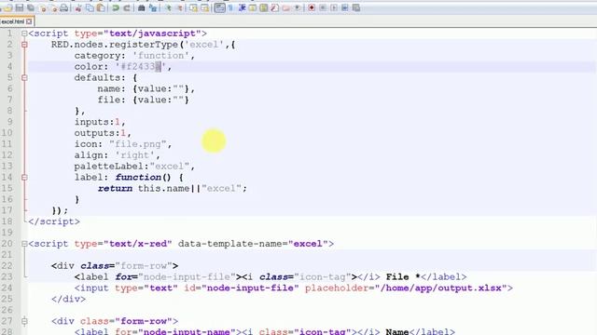Toggle the indent guide display
The height and width of the screenshot is (335, 597).
click(242, 7)
